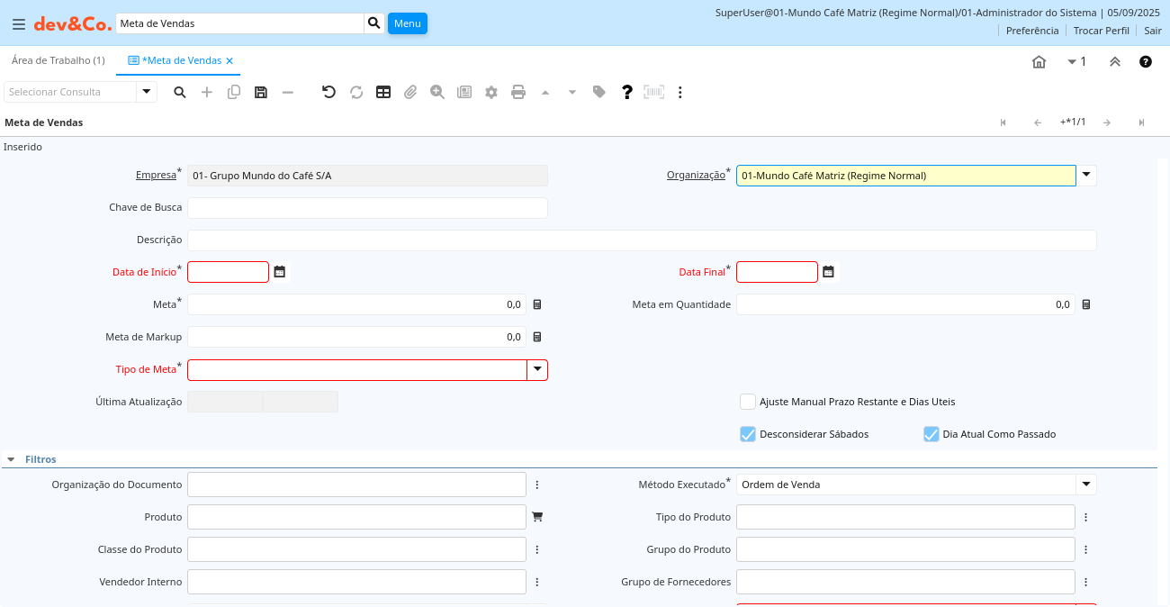This screenshot has width=1170, height=607.
Task: Click the Trocar Perfil link
Action: click(x=1101, y=31)
